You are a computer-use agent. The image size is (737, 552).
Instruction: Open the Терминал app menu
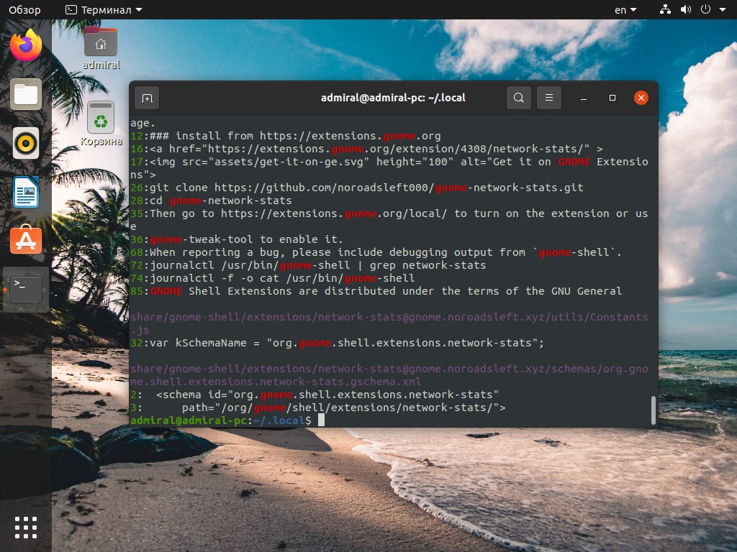[x=104, y=9]
